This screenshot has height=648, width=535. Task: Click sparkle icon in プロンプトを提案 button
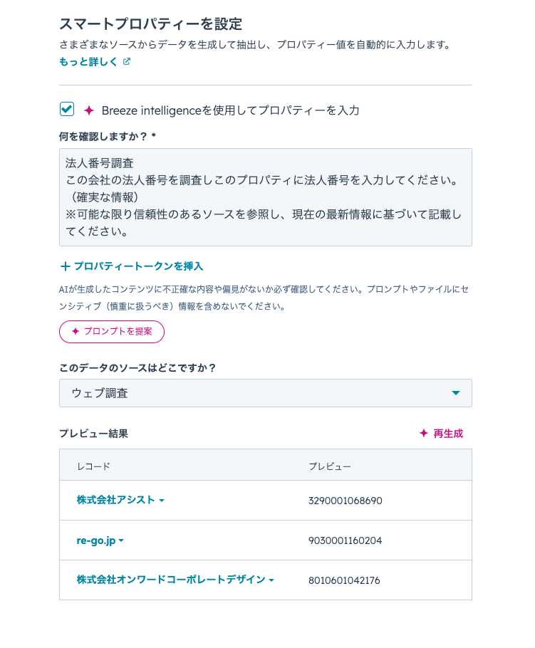coord(76,332)
